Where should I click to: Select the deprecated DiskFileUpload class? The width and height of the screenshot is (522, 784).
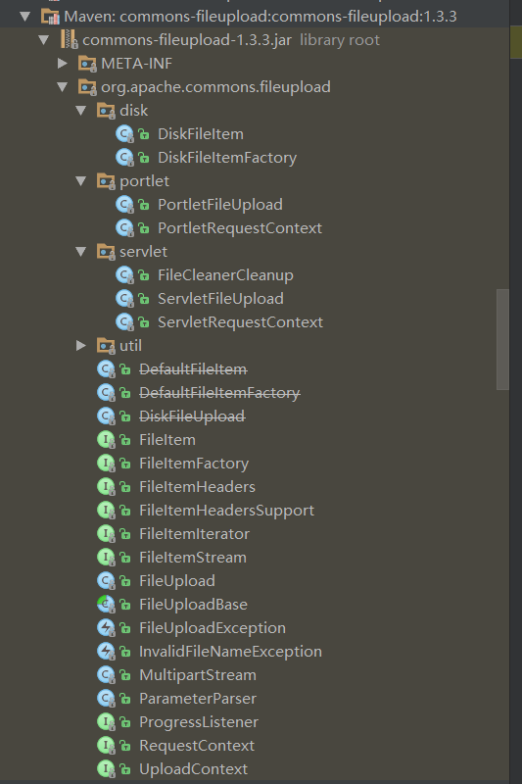coord(192,416)
